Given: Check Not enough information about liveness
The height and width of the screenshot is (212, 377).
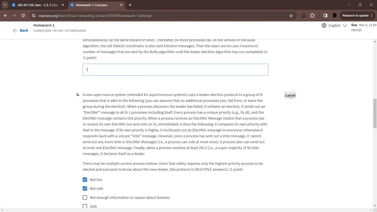Looking at the screenshot, I should coord(85,198).
